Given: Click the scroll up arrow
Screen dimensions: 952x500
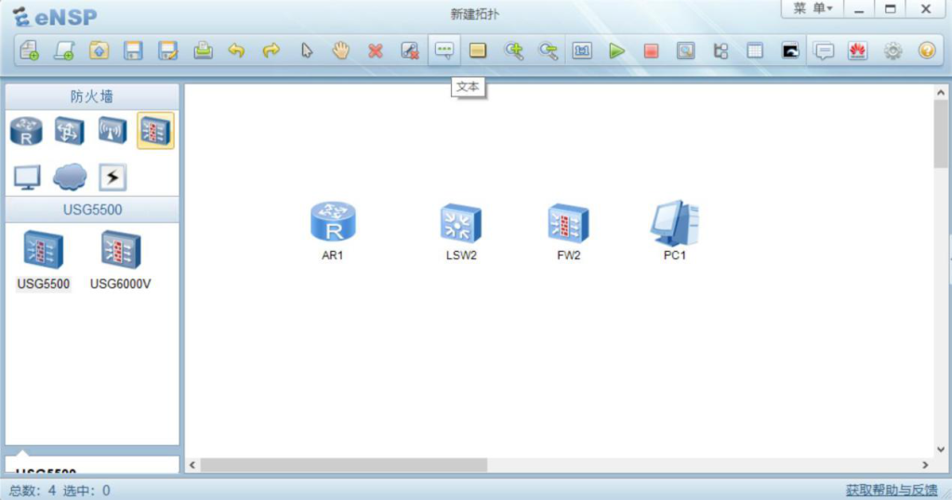Looking at the screenshot, I should [941, 93].
